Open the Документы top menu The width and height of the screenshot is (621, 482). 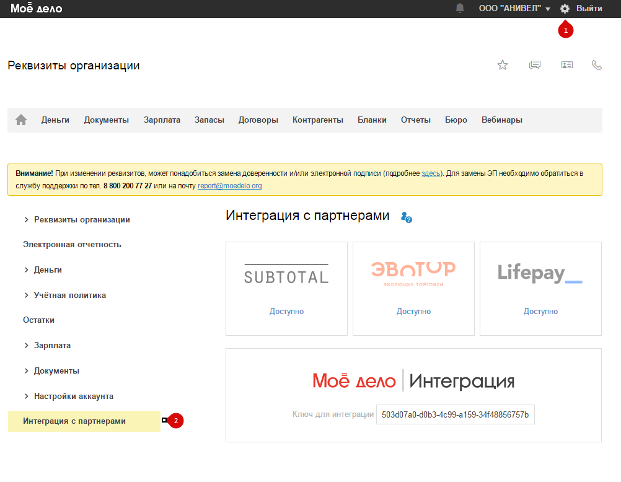[107, 120]
